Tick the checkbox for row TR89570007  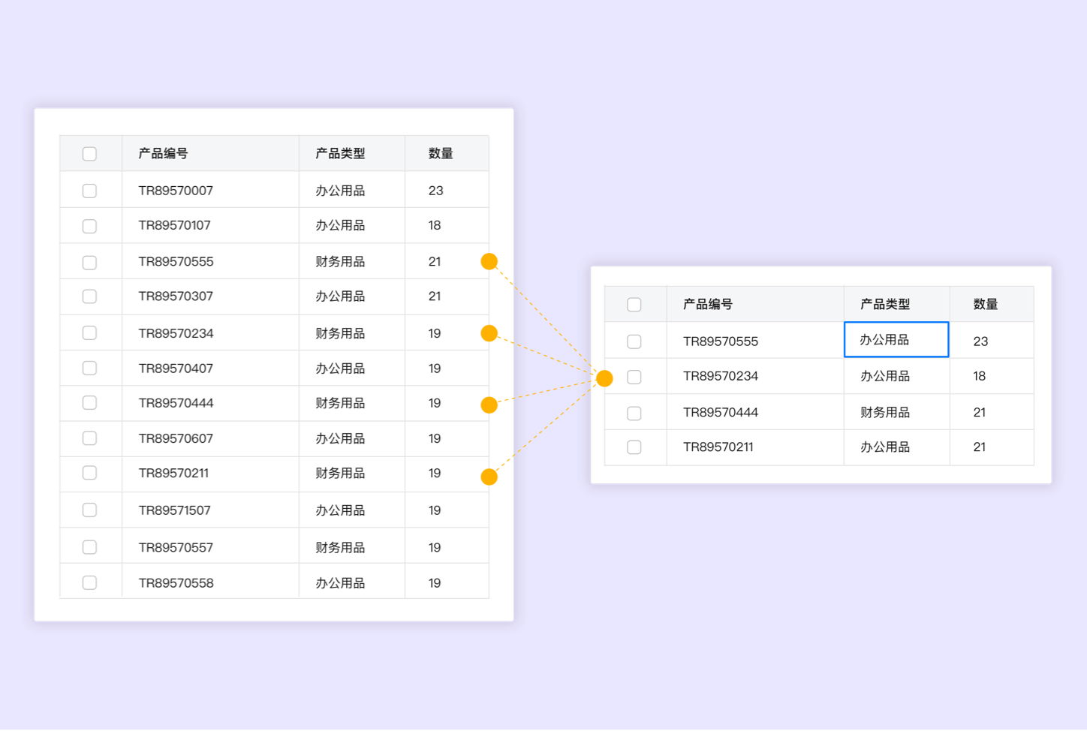(89, 191)
